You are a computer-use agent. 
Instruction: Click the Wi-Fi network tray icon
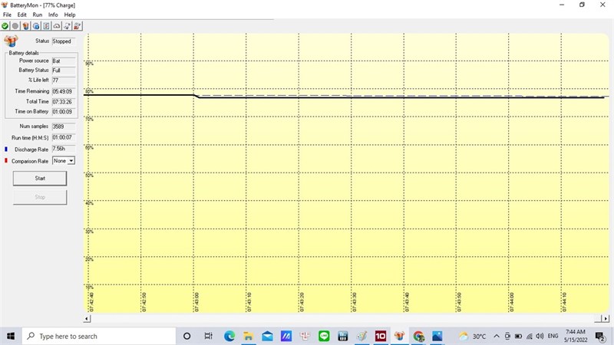[530, 336]
